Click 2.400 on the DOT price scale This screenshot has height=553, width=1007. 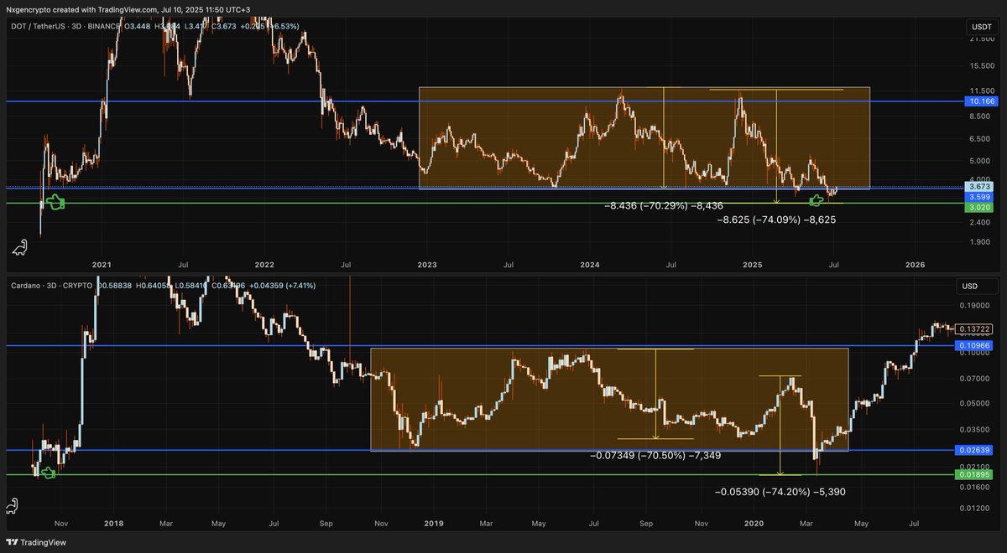click(980, 222)
